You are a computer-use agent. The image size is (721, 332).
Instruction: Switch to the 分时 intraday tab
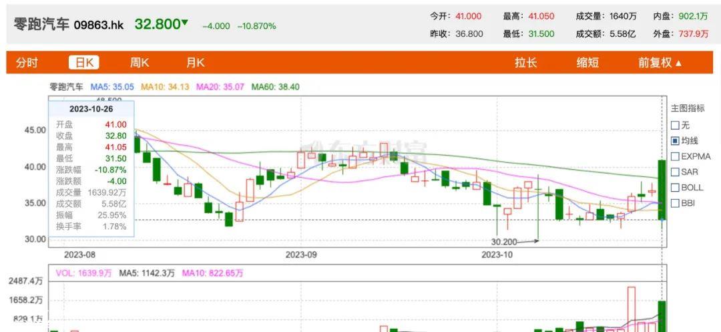point(27,63)
